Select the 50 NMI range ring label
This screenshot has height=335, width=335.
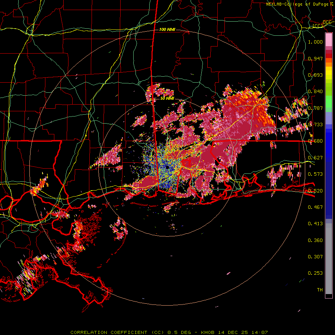coord(167,99)
